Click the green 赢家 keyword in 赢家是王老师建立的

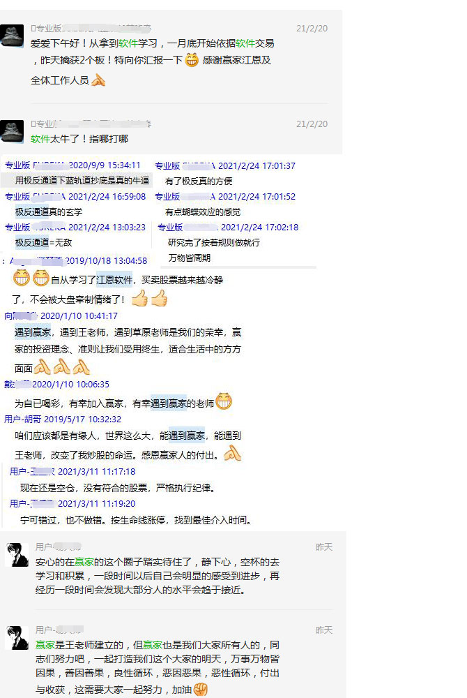45,645
